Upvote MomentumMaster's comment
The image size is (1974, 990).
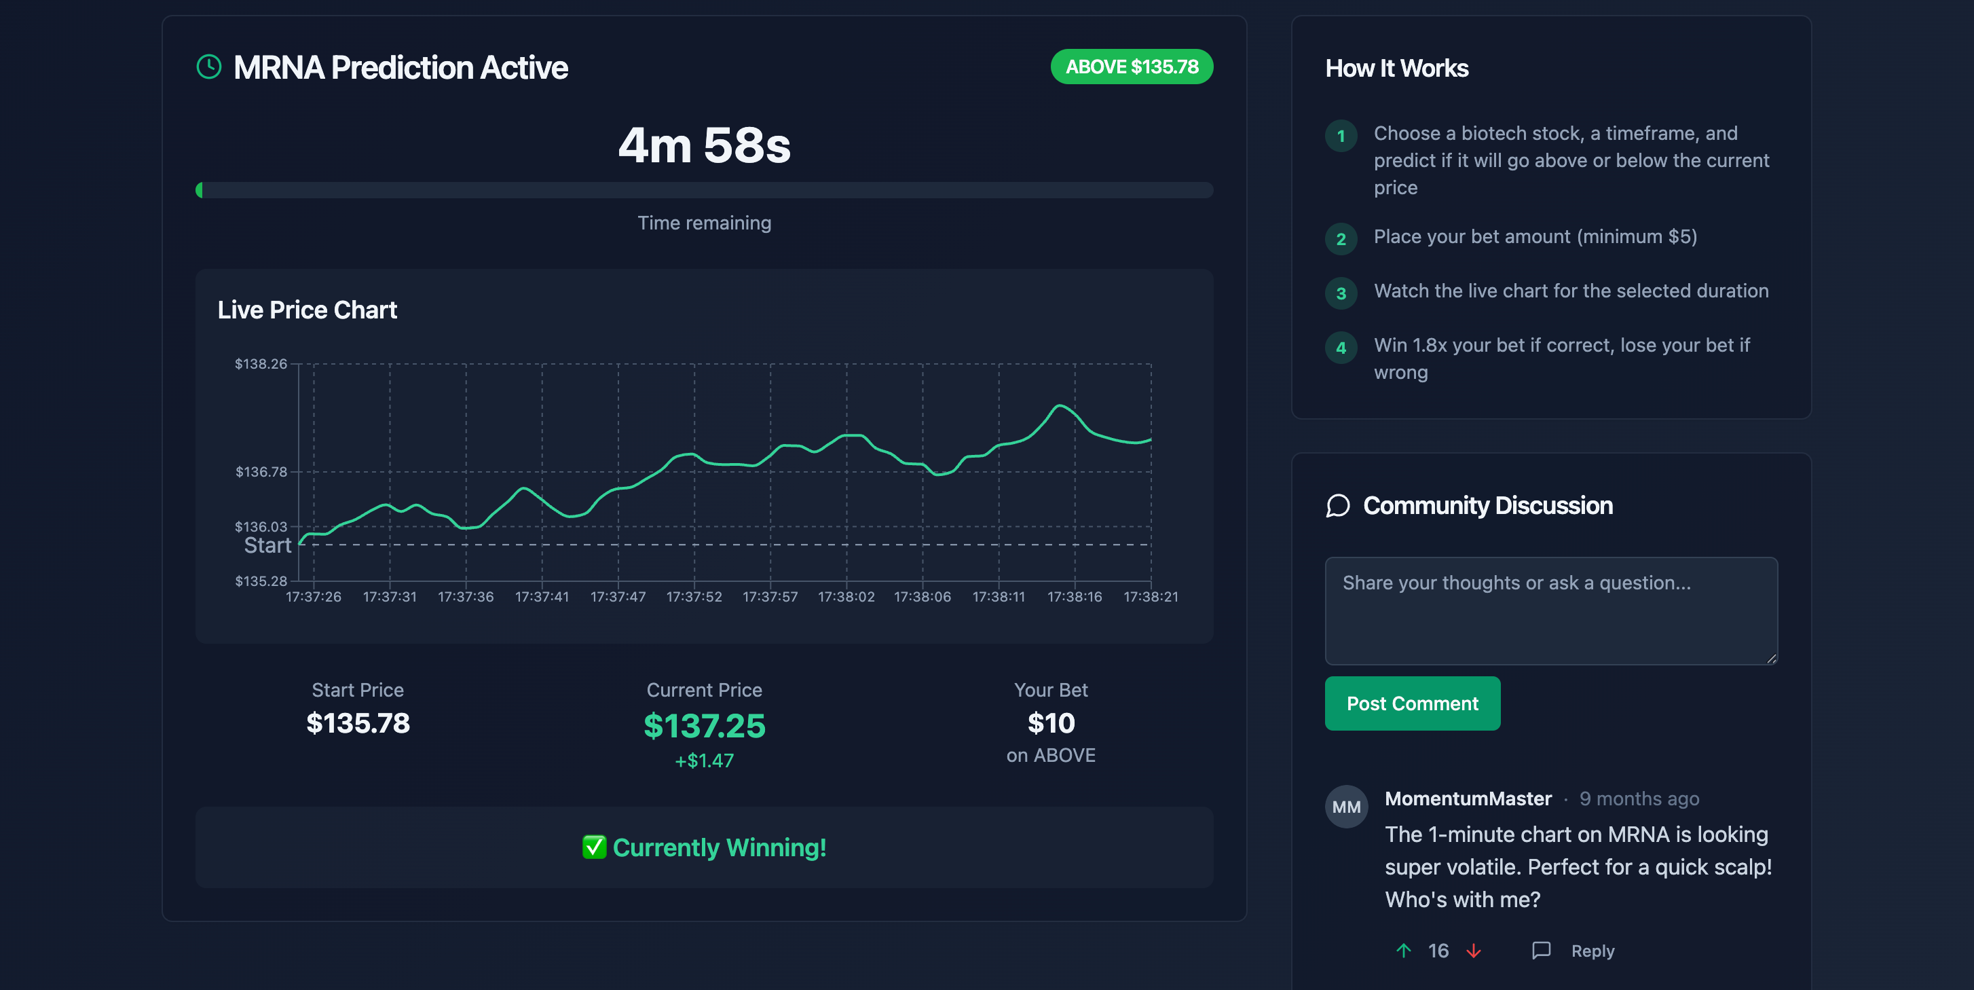(x=1404, y=951)
